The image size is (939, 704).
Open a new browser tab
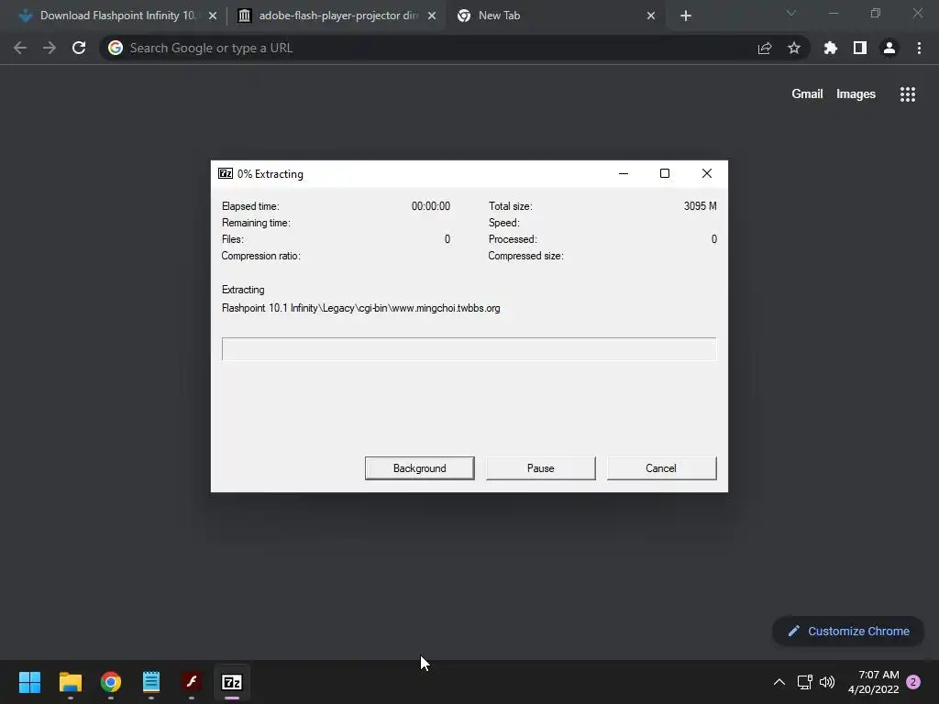[686, 16]
